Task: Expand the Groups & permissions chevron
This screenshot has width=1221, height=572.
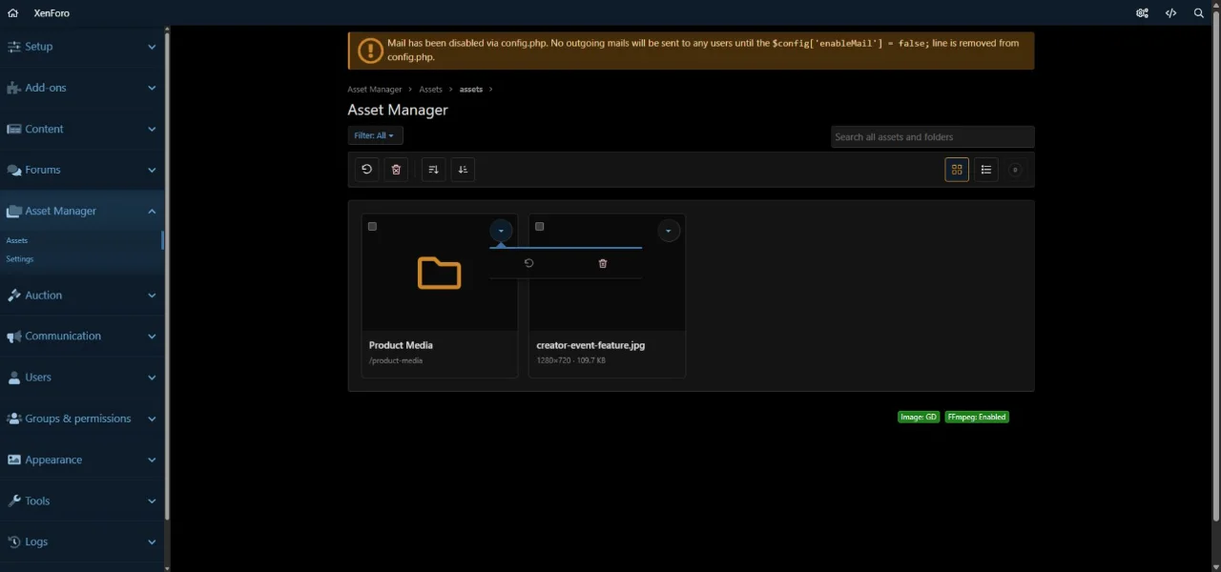Action: 152,419
